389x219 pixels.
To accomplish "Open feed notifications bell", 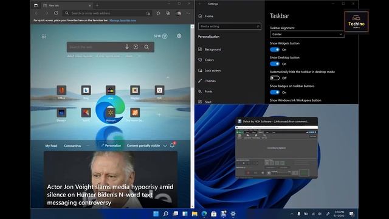I will pyautogui.click(x=173, y=145).
